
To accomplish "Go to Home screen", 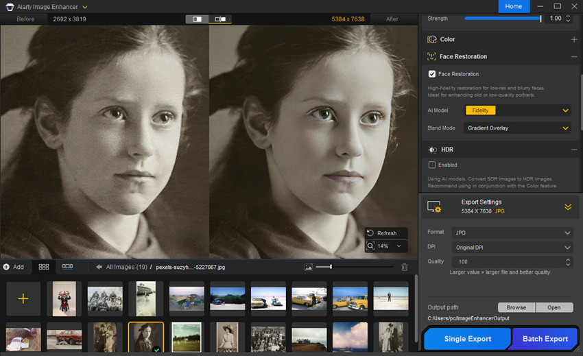I will 514,6.
